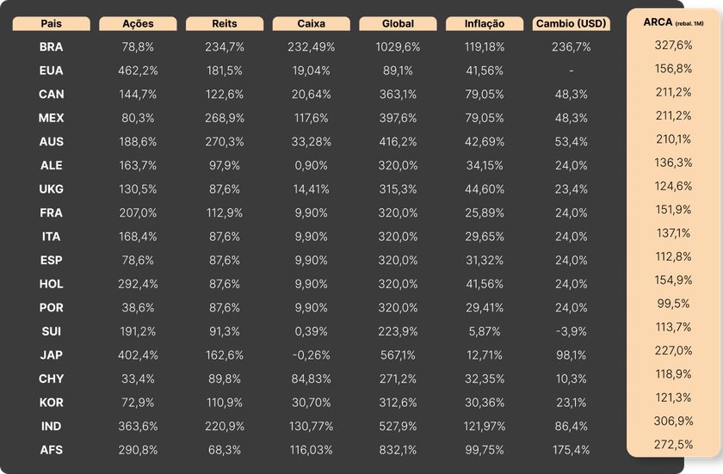
Task: Select the JAP country row label
Action: tap(52, 354)
